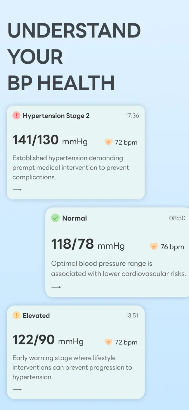Screen dimensions: 189x410
Task: Tap the Optimal blood pressure range description
Action: (x=119, y=269)
